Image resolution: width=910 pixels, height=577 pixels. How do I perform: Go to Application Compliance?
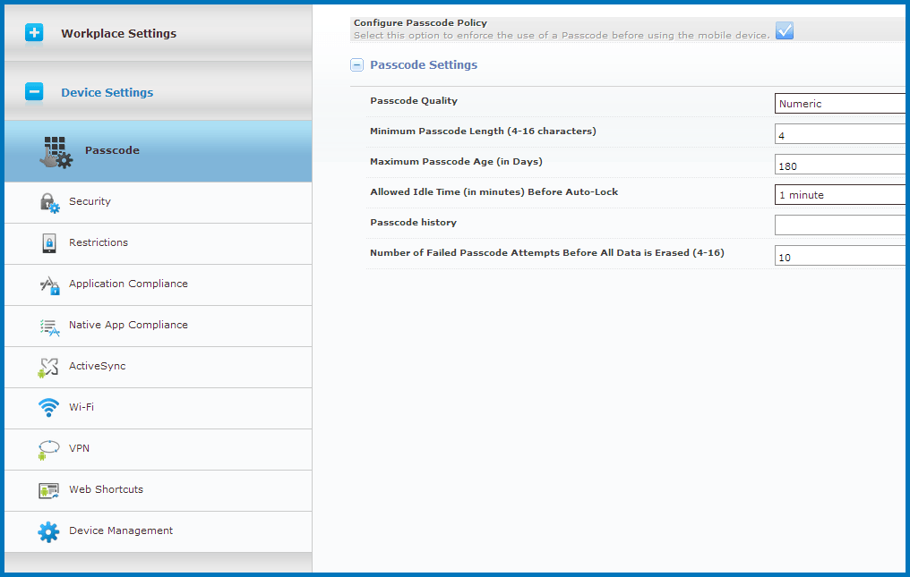[158, 285]
